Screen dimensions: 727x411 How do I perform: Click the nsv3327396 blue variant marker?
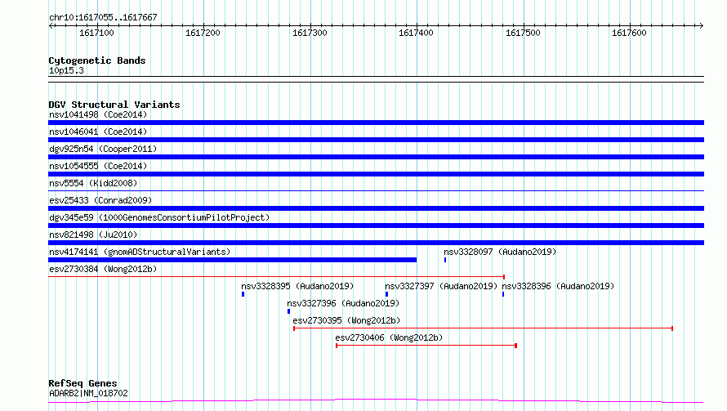[x=288, y=311]
